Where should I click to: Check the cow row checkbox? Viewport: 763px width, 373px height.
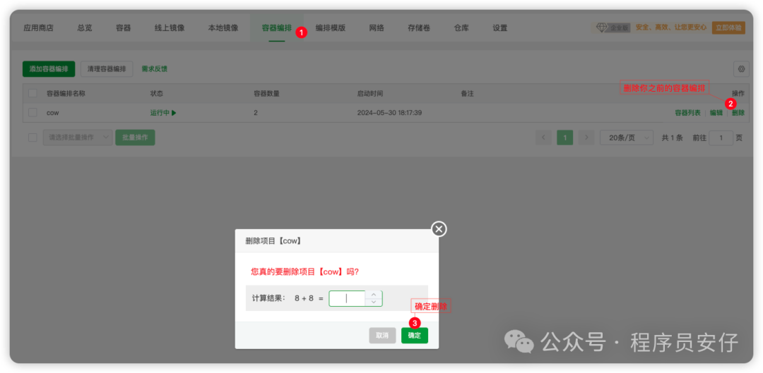(x=32, y=113)
